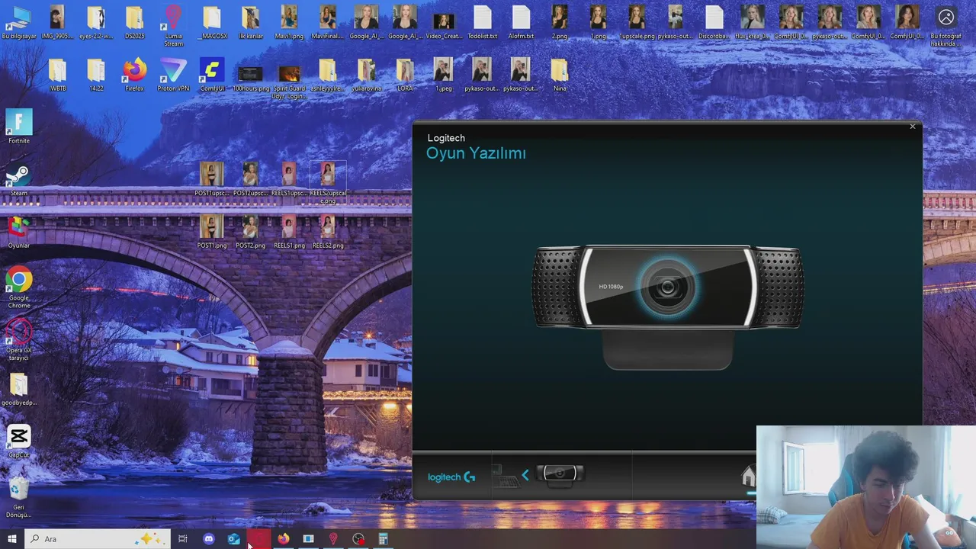Viewport: 976px width, 549px height.
Task: Open Lumia Stream from the taskbar
Action: tap(333, 539)
